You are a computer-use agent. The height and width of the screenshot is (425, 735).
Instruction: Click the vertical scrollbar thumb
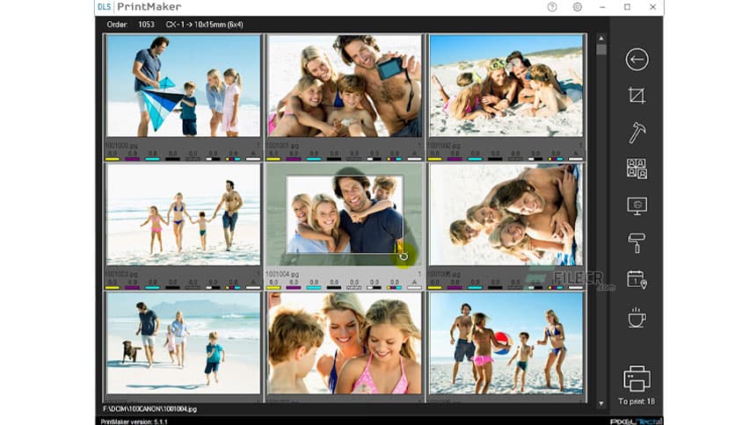(601, 50)
